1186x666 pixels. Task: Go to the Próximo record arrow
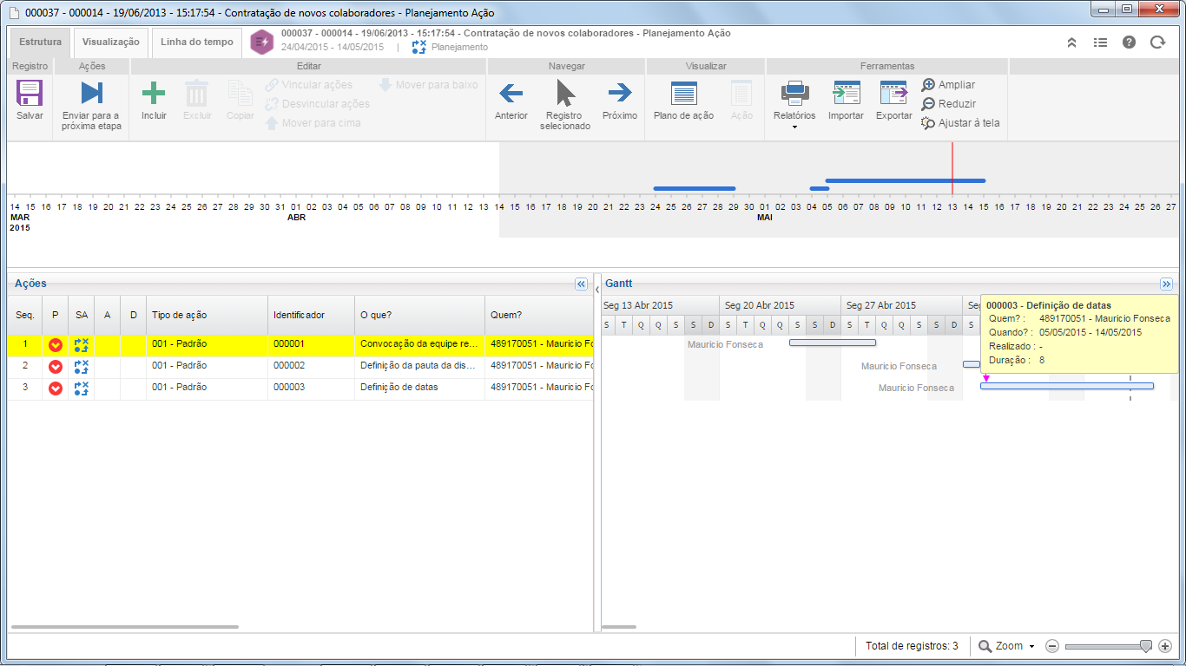pyautogui.click(x=620, y=93)
